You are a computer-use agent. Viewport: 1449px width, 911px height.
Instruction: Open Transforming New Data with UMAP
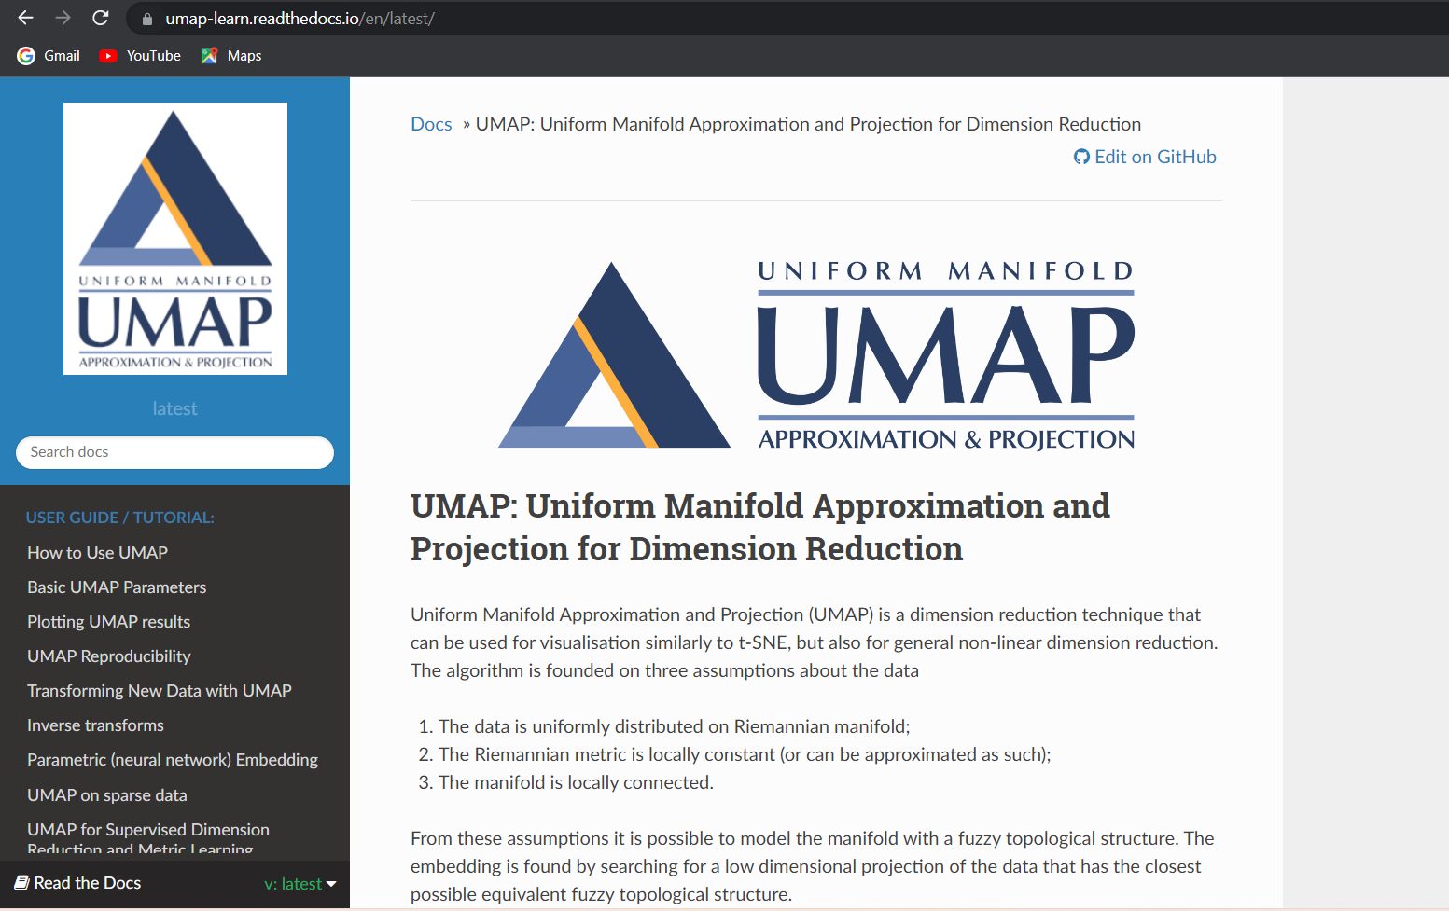[x=160, y=691]
